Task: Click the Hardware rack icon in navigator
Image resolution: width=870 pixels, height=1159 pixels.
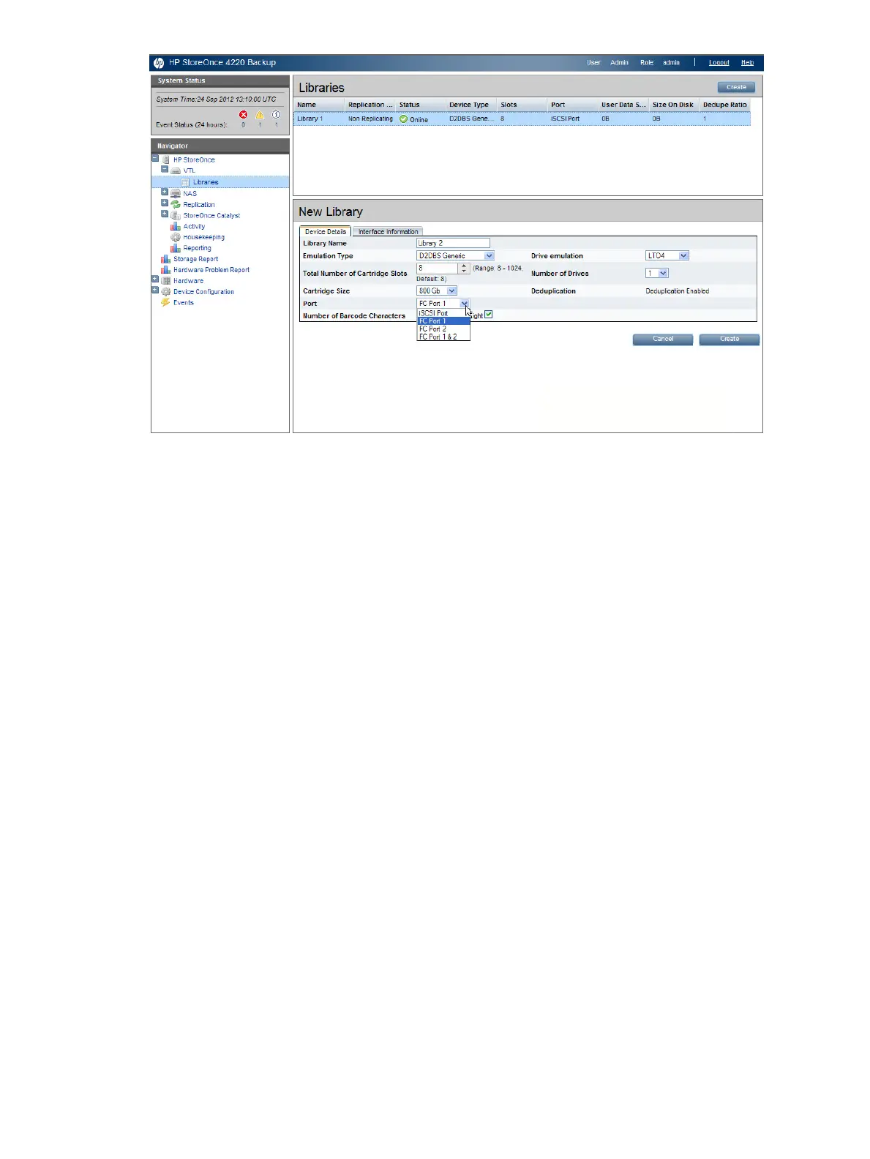Action: click(x=166, y=281)
